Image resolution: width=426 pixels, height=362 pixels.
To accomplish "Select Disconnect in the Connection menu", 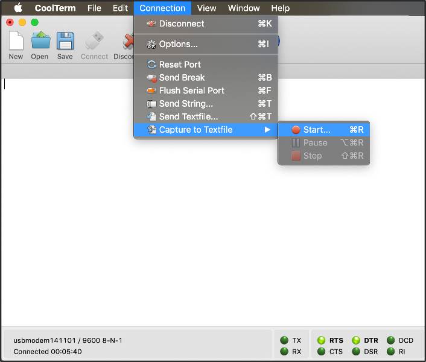I will (x=182, y=24).
